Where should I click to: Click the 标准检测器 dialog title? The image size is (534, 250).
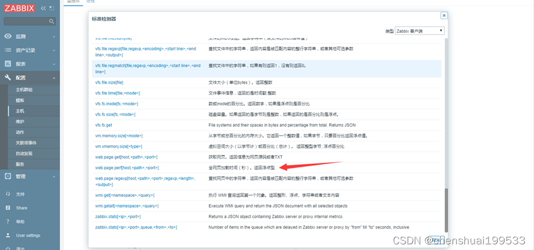pyautogui.click(x=104, y=19)
